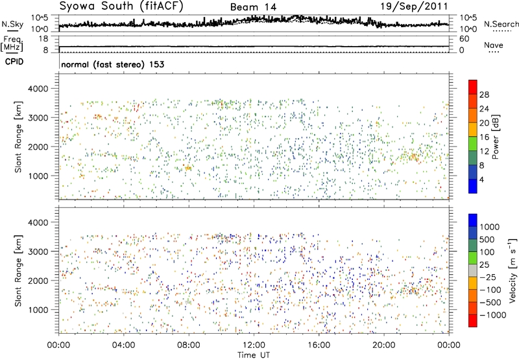
Task: Click the date '19/Sep/2011'
Action: coord(414,6)
